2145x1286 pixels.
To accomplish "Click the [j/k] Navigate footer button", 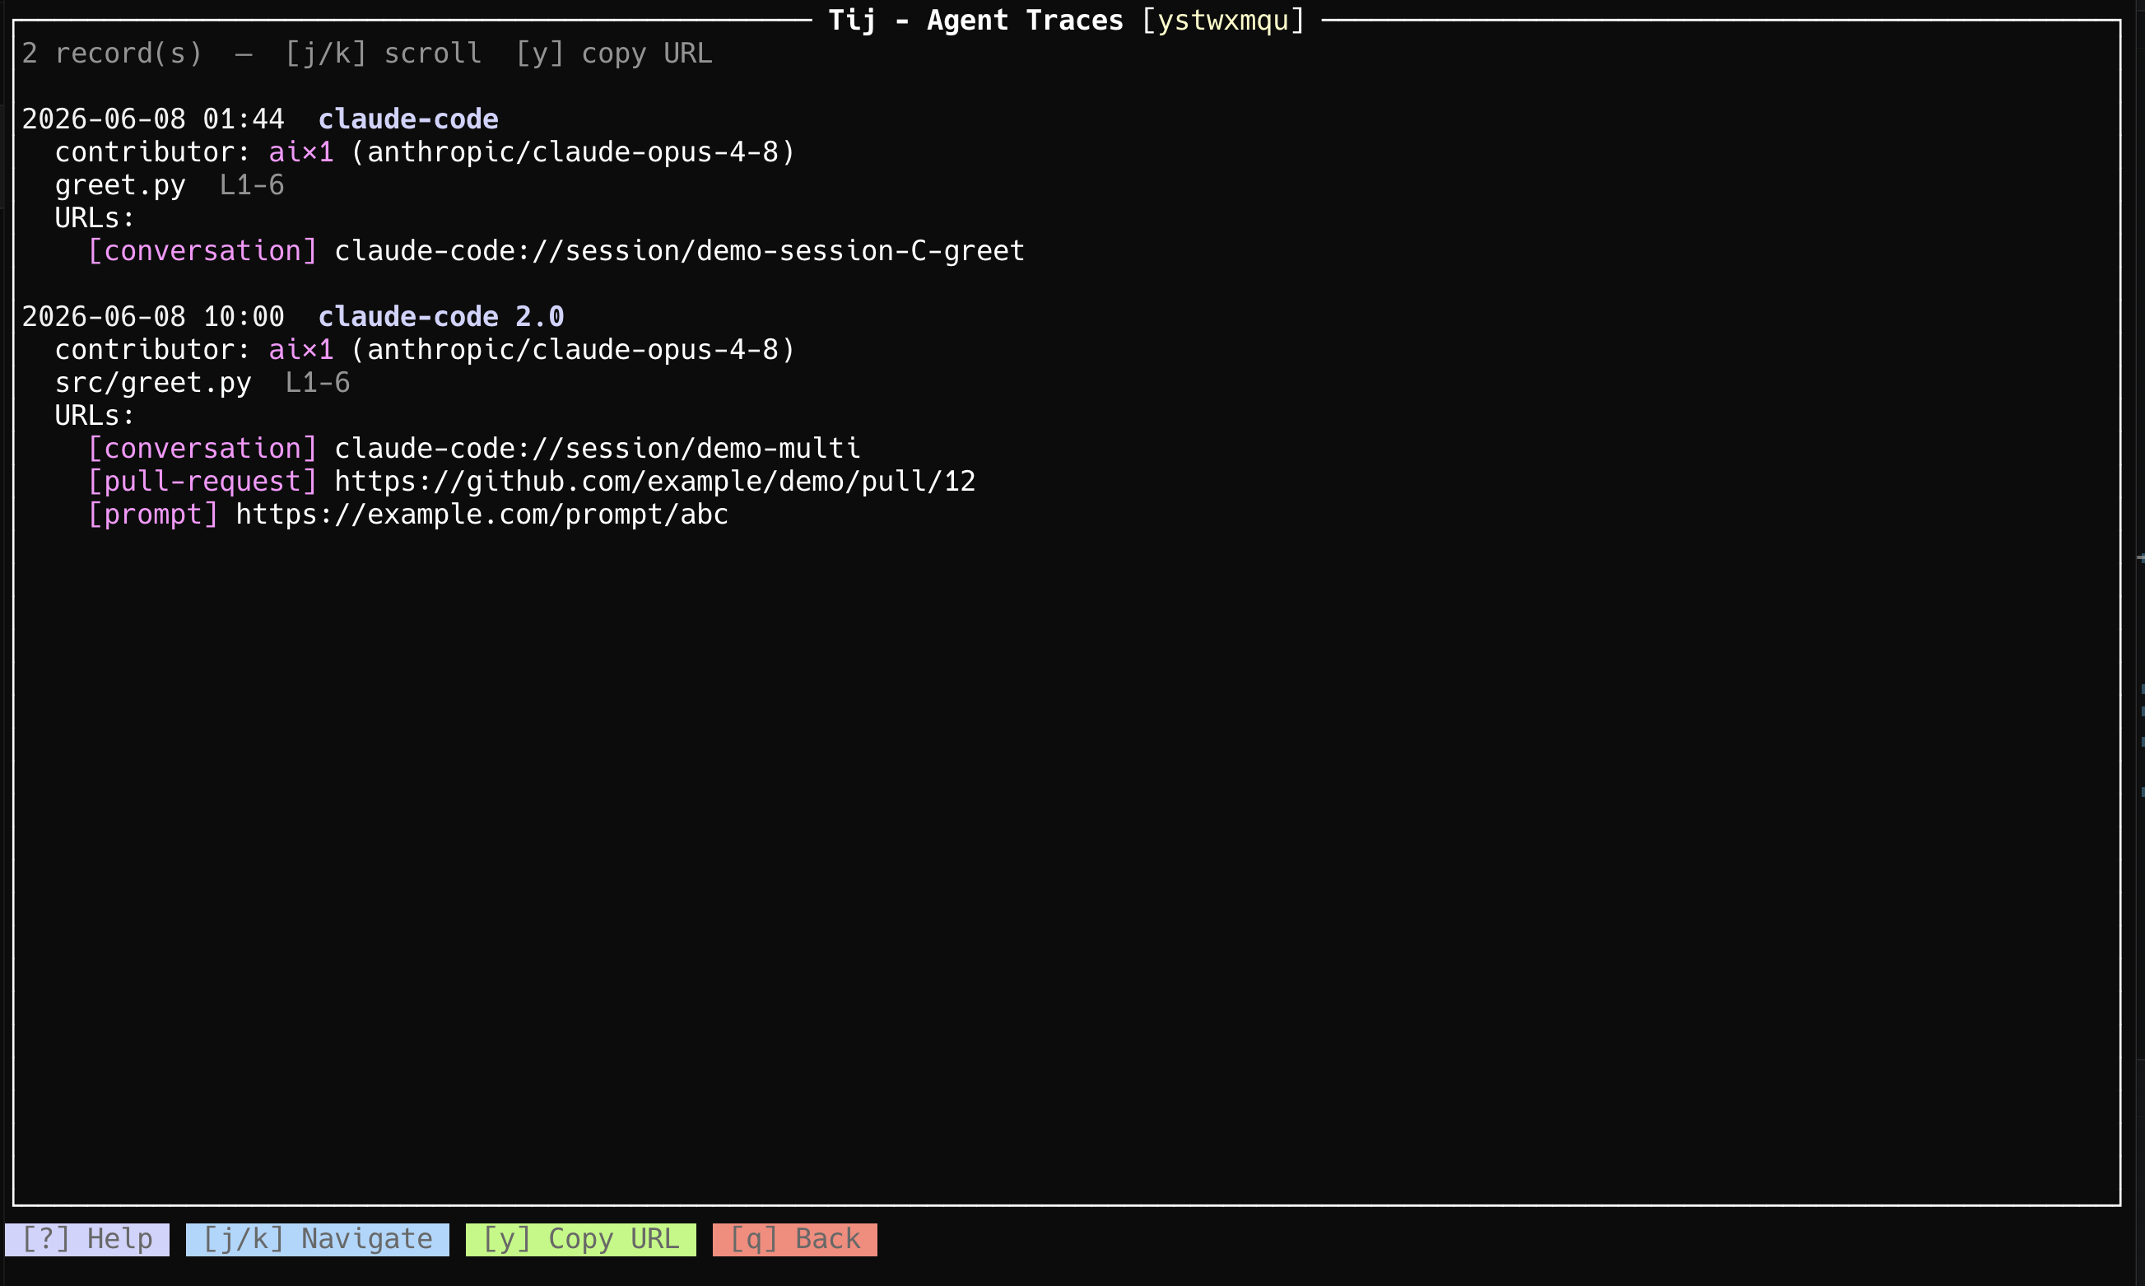I will pyautogui.click(x=317, y=1239).
